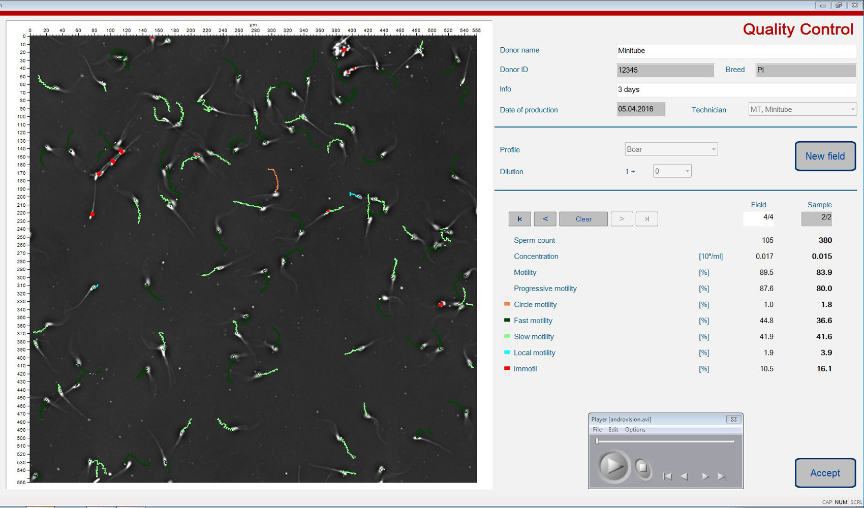Open the Player File menu

(597, 430)
